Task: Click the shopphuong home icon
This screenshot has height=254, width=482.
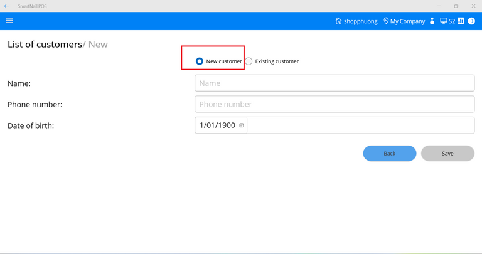Action: click(x=338, y=21)
